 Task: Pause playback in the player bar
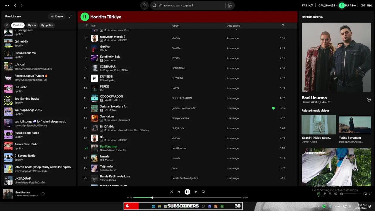tap(187, 192)
